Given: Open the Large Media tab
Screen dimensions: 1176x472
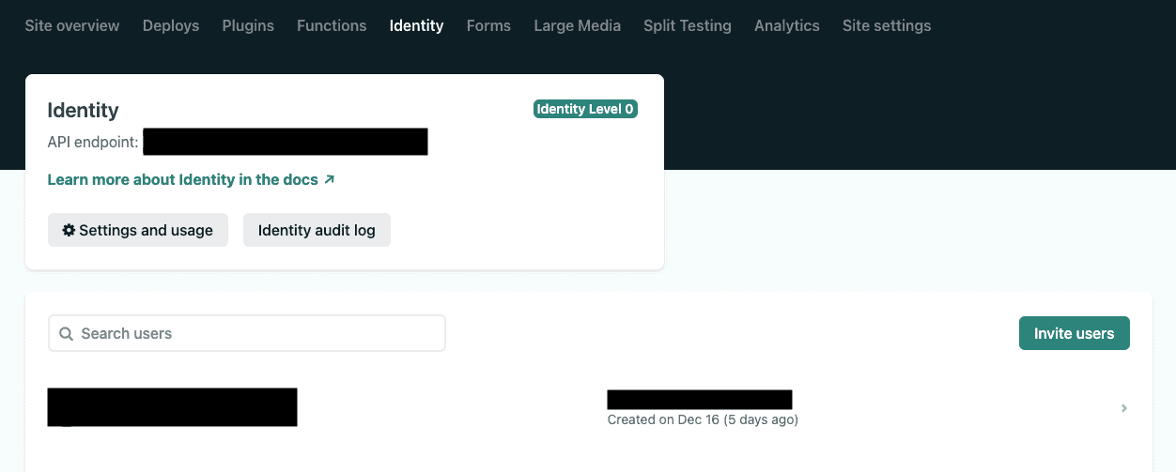Looking at the screenshot, I should (577, 25).
